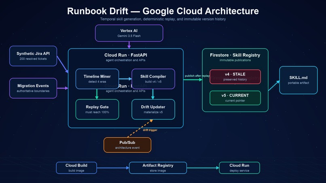This screenshot has width=326, height=183.
Task: Select the Skill Compiler node
Action: (x=153, y=79)
